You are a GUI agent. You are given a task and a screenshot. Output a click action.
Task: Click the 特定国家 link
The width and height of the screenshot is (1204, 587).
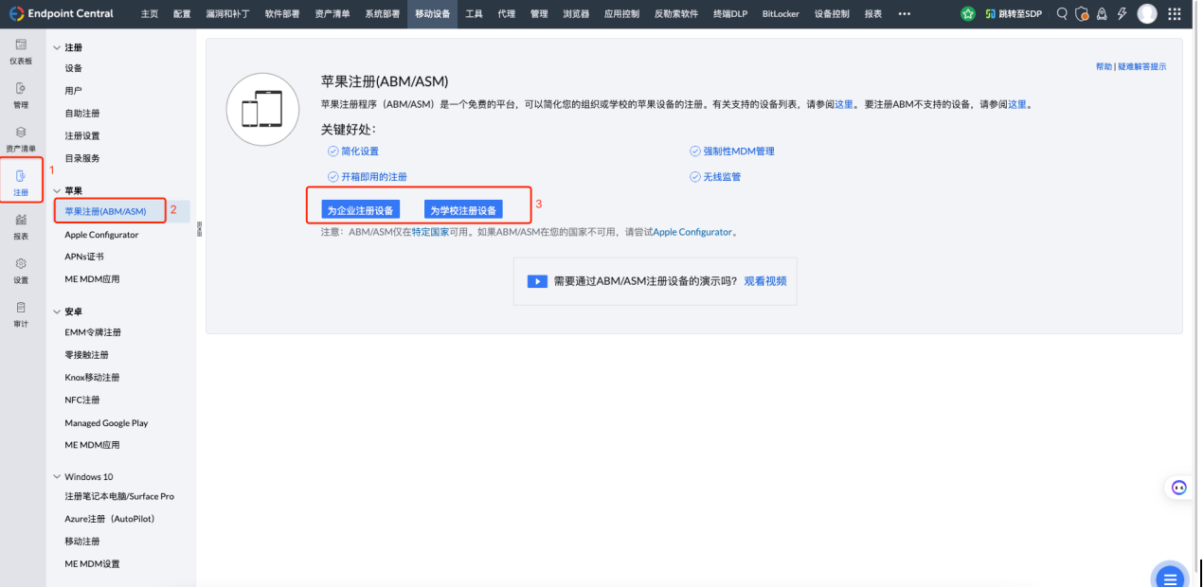430,232
